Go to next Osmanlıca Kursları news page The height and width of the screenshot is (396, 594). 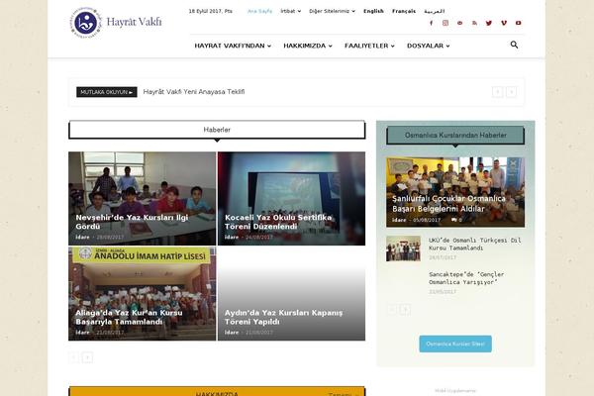(405, 310)
